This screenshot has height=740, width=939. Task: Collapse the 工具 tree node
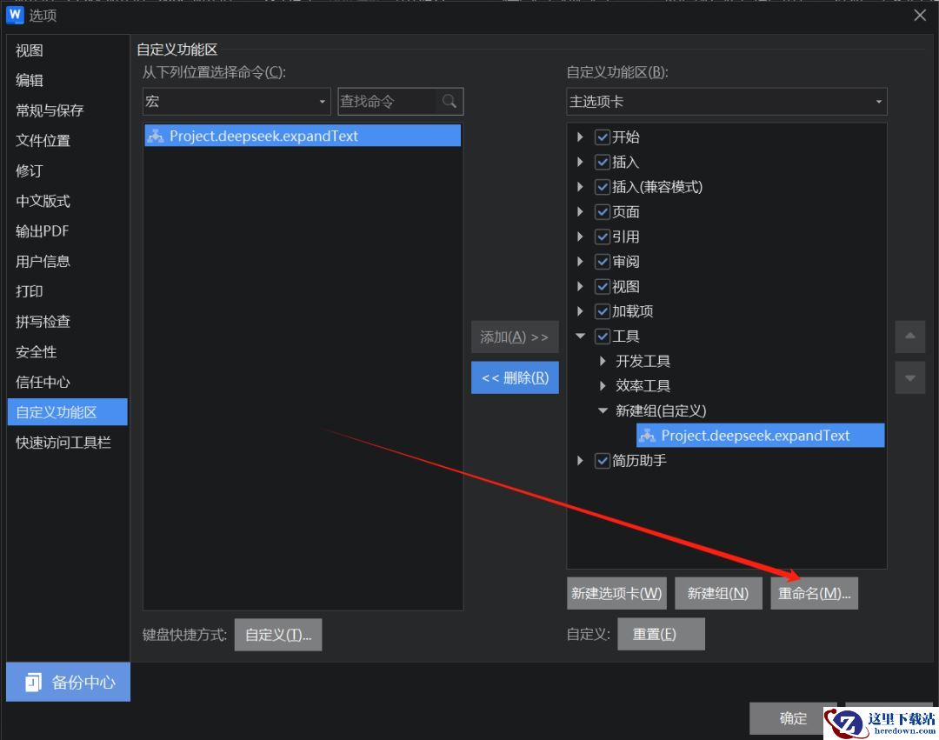[x=581, y=337]
